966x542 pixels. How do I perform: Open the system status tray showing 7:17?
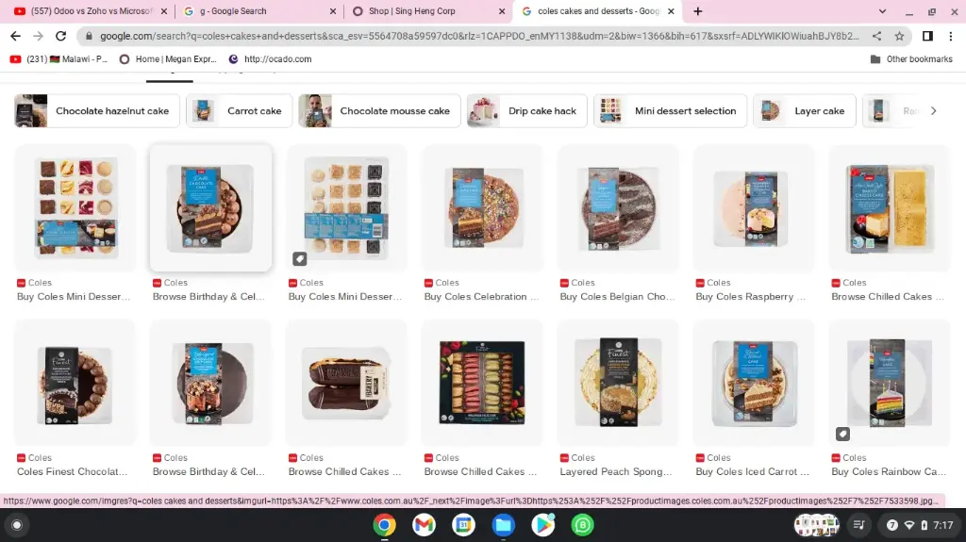pos(920,525)
